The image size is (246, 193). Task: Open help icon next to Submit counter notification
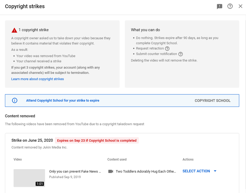click(x=181, y=54)
